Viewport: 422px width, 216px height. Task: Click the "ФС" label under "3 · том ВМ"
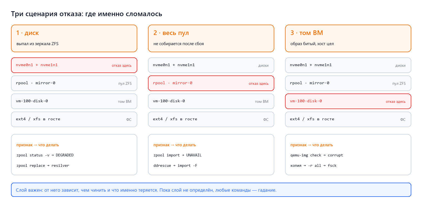[x=403, y=120]
